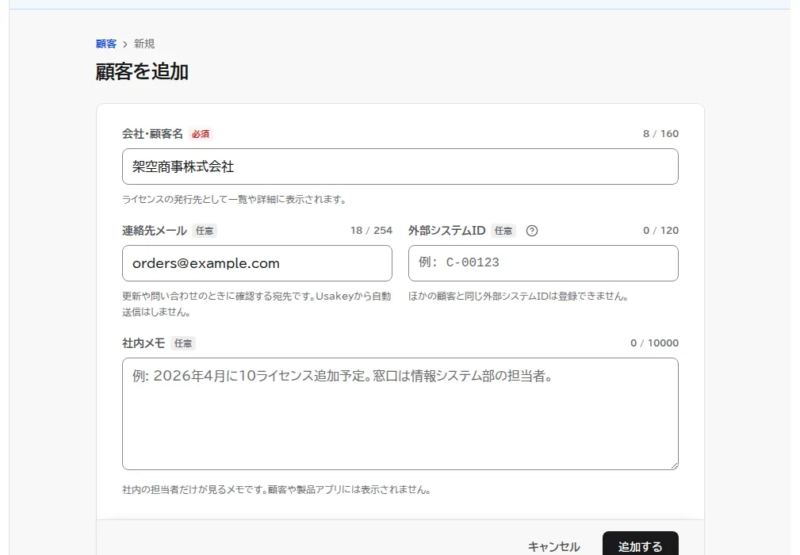Image resolution: width=800 pixels, height=555 pixels.
Task: Click the 社内メモ textarea resize handle
Action: tap(675, 465)
